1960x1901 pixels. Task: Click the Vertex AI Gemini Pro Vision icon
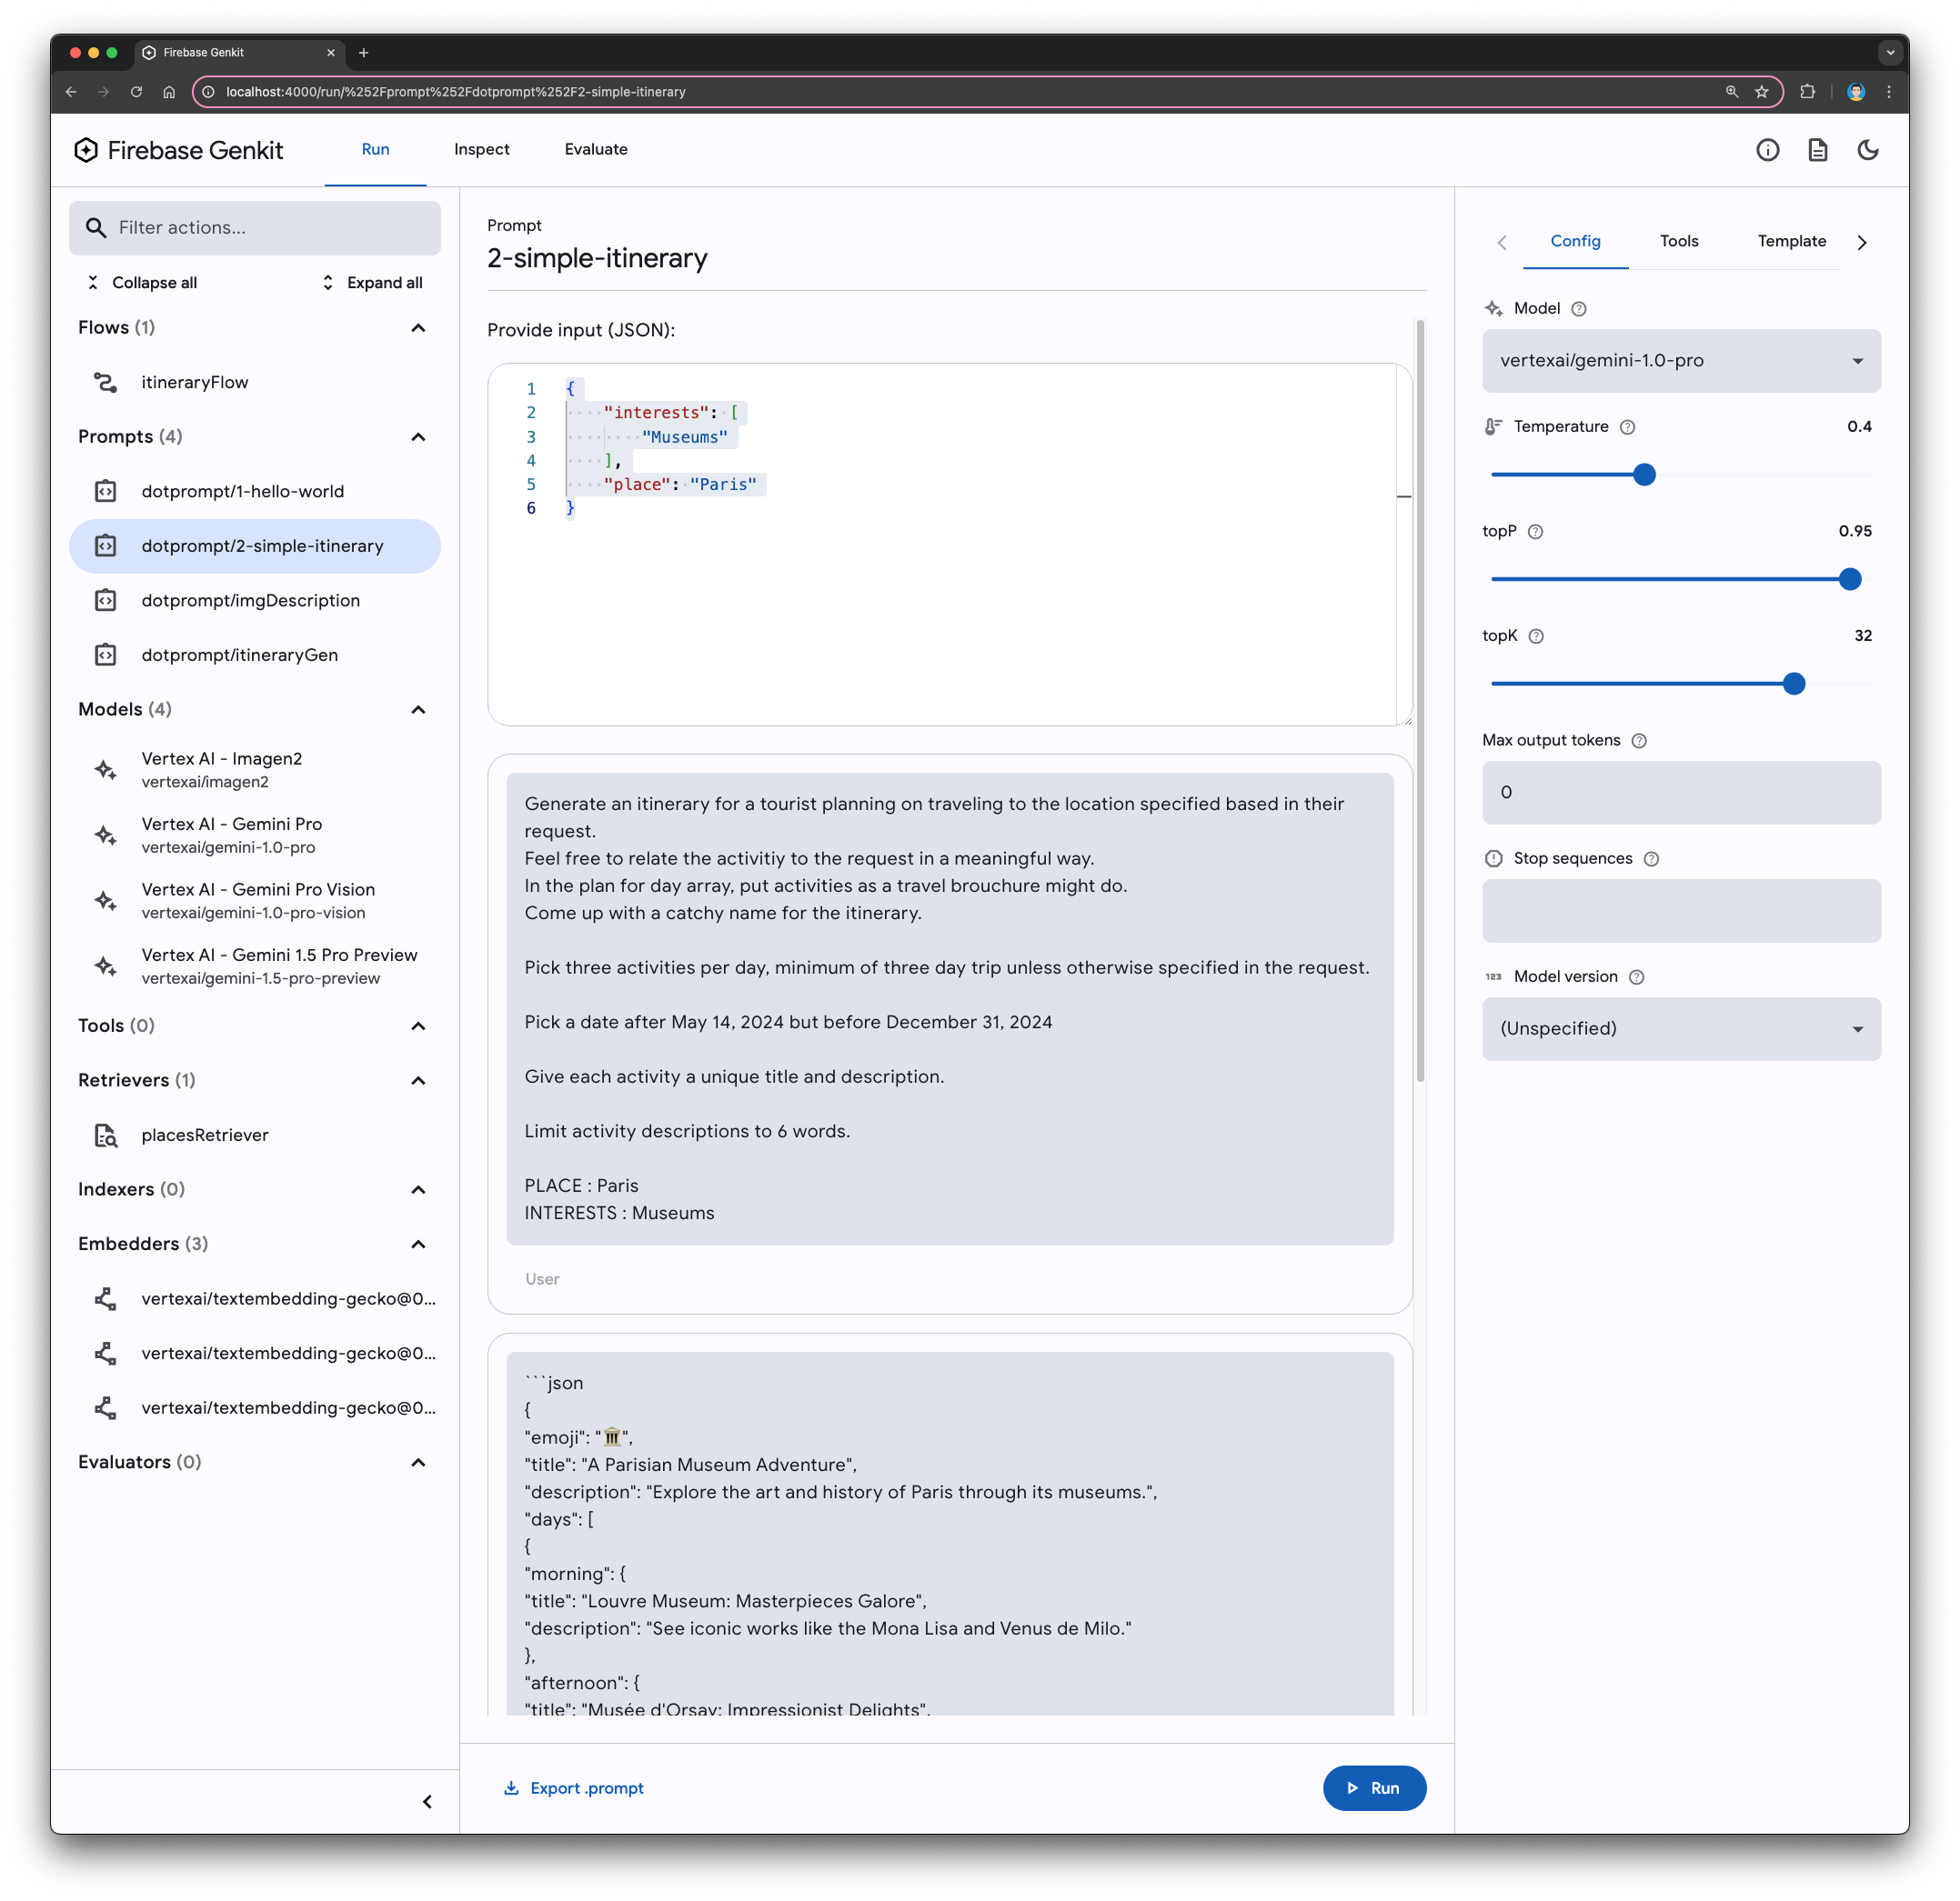click(108, 899)
